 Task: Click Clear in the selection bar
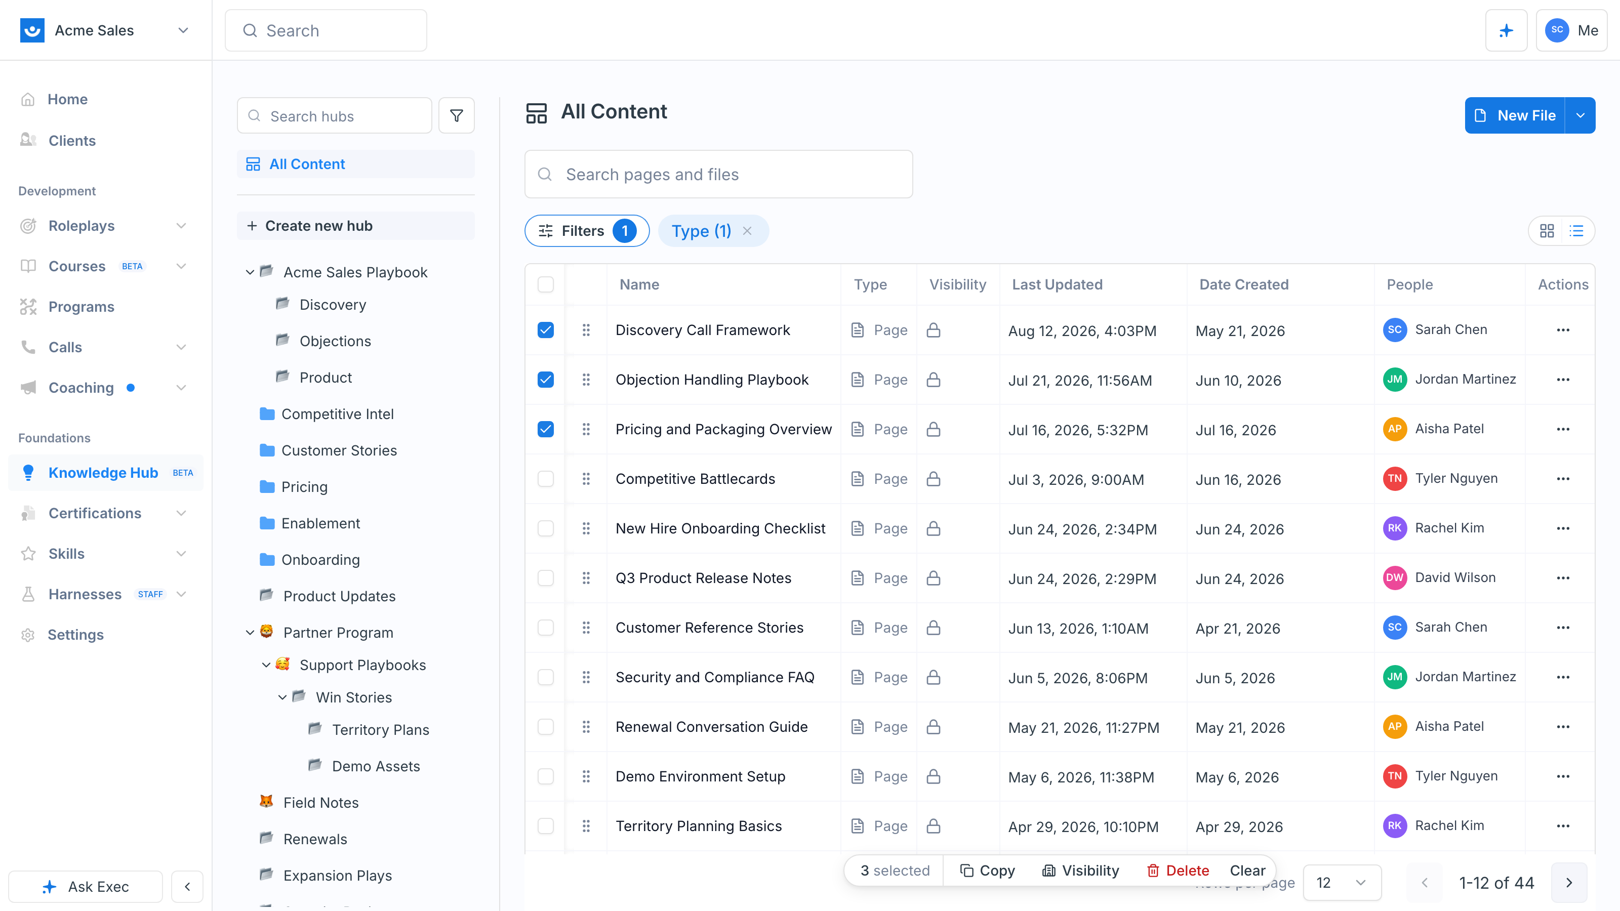(x=1247, y=871)
